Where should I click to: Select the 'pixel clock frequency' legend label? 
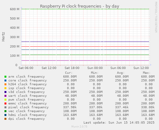(28, 107)
